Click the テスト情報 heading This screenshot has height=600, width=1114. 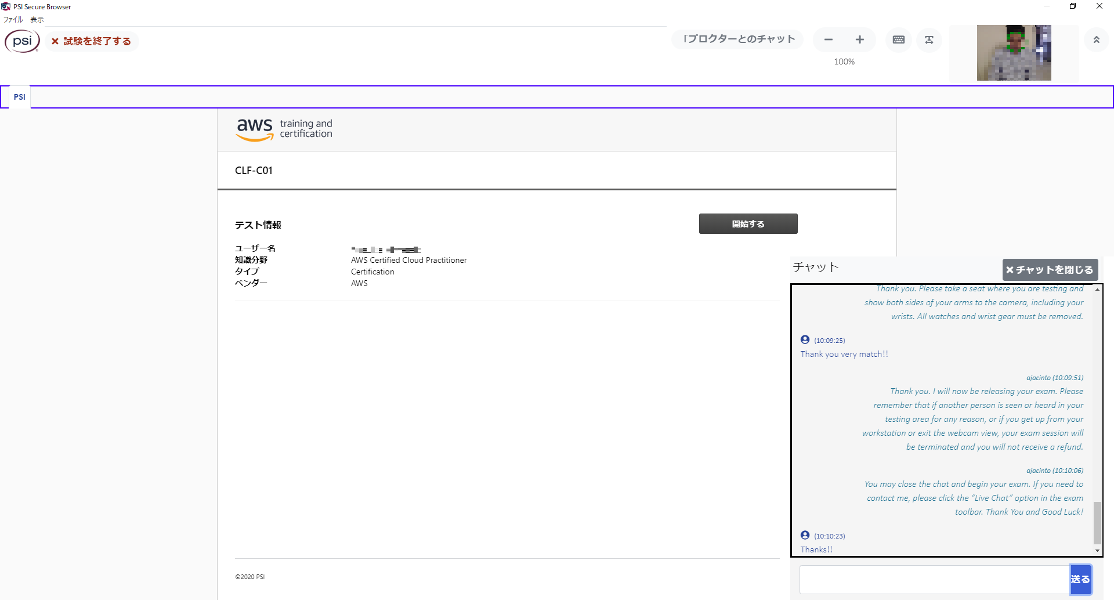[x=258, y=225]
